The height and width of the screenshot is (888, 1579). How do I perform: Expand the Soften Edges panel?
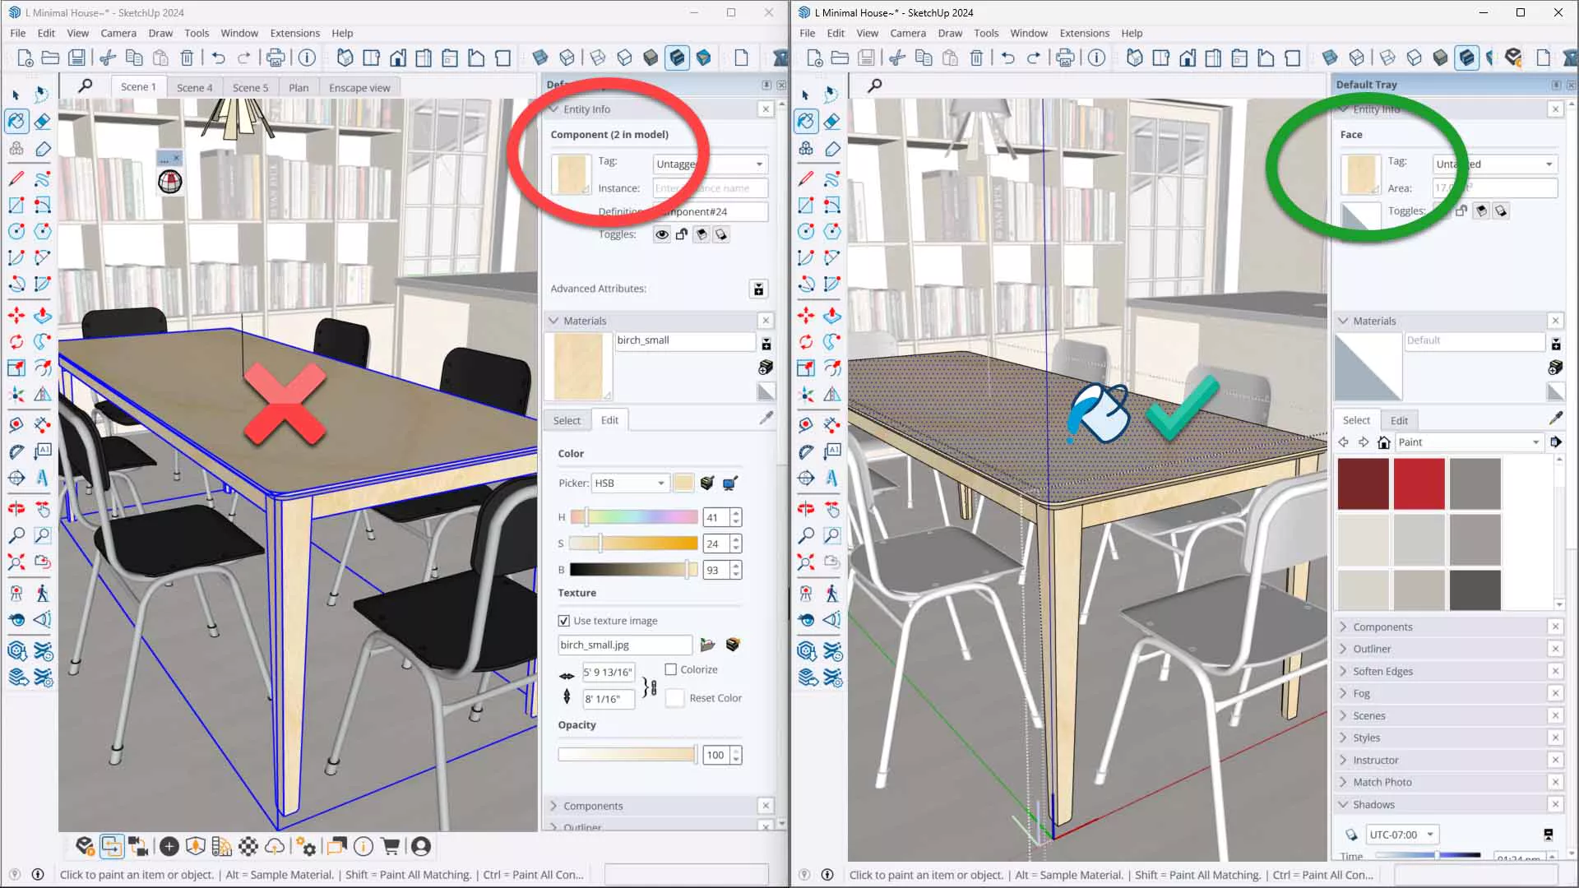pyautogui.click(x=1382, y=671)
